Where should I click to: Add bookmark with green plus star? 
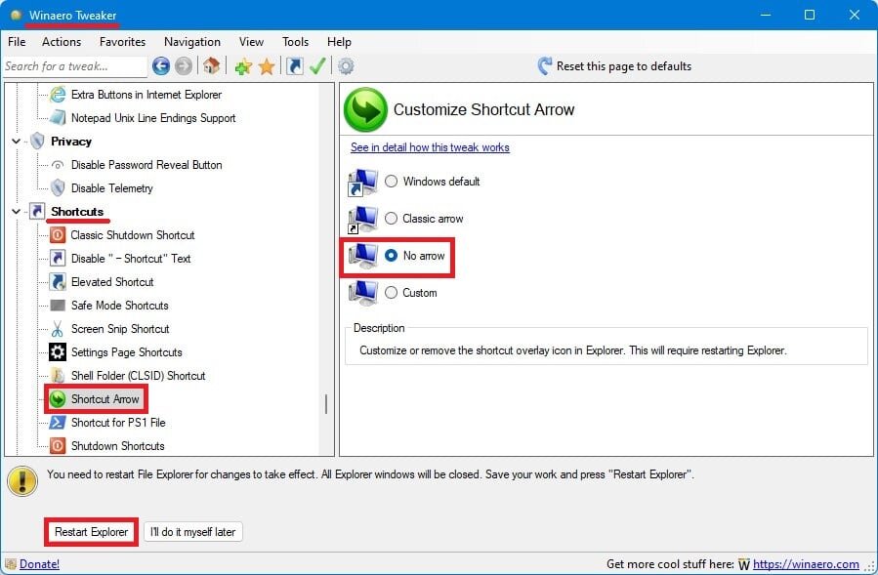click(243, 66)
